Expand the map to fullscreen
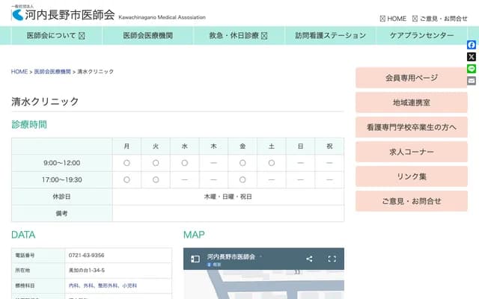 click(x=332, y=259)
